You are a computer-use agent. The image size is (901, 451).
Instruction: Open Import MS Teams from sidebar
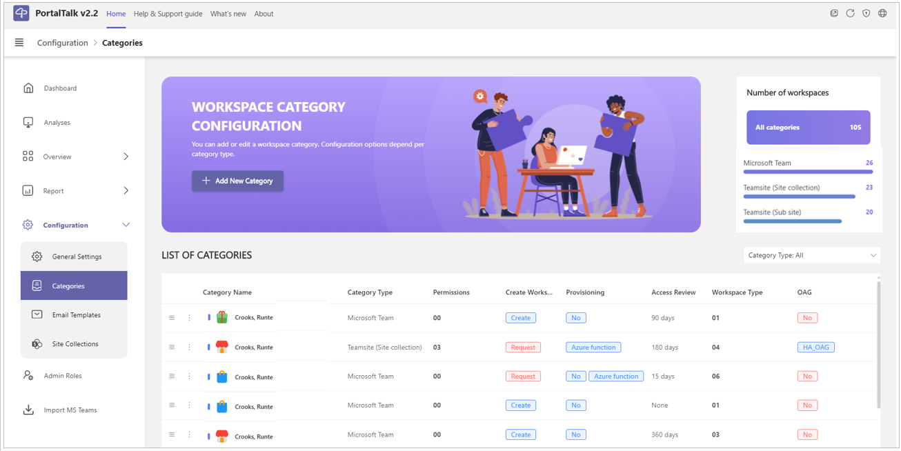point(70,410)
